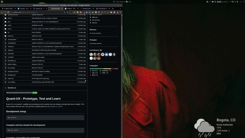Open the top-left desktop activities icon
Image resolution: width=245 pixels, height=138 pixels.
2,2
